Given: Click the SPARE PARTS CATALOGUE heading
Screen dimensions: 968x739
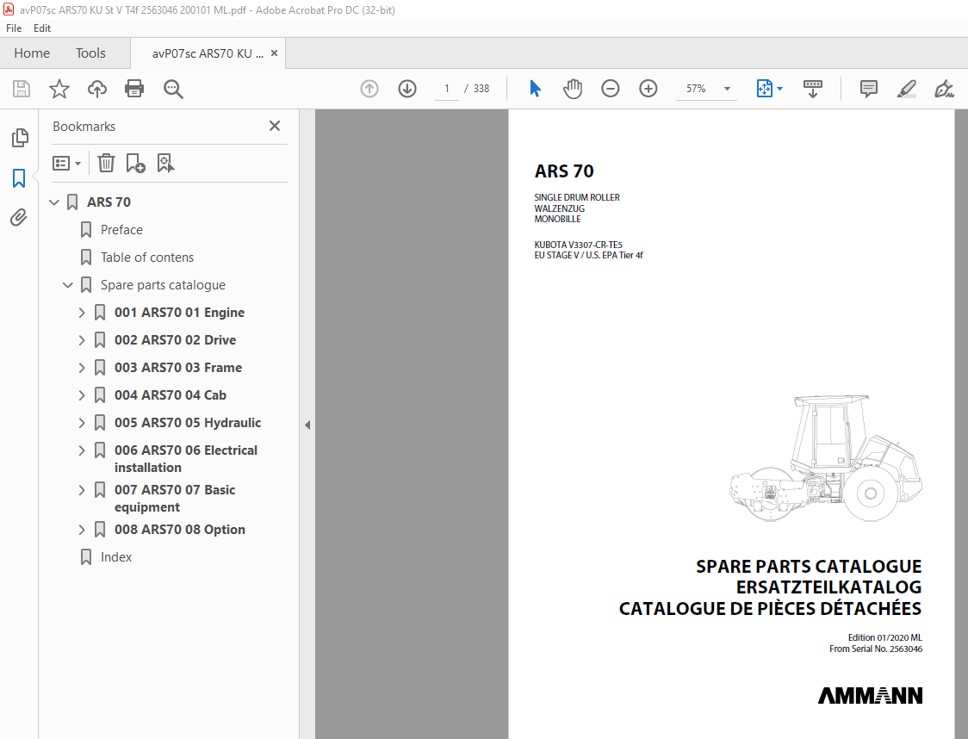Looking at the screenshot, I should (x=808, y=567).
